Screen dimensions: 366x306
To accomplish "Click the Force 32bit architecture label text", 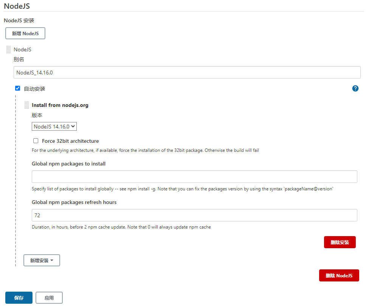I will (70, 141).
